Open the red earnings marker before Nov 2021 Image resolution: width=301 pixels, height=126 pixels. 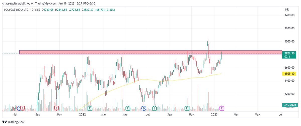[56, 108]
